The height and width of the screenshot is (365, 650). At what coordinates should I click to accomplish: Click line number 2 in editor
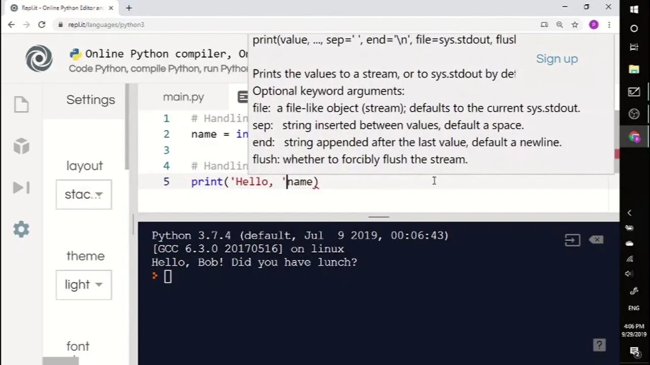(x=166, y=134)
